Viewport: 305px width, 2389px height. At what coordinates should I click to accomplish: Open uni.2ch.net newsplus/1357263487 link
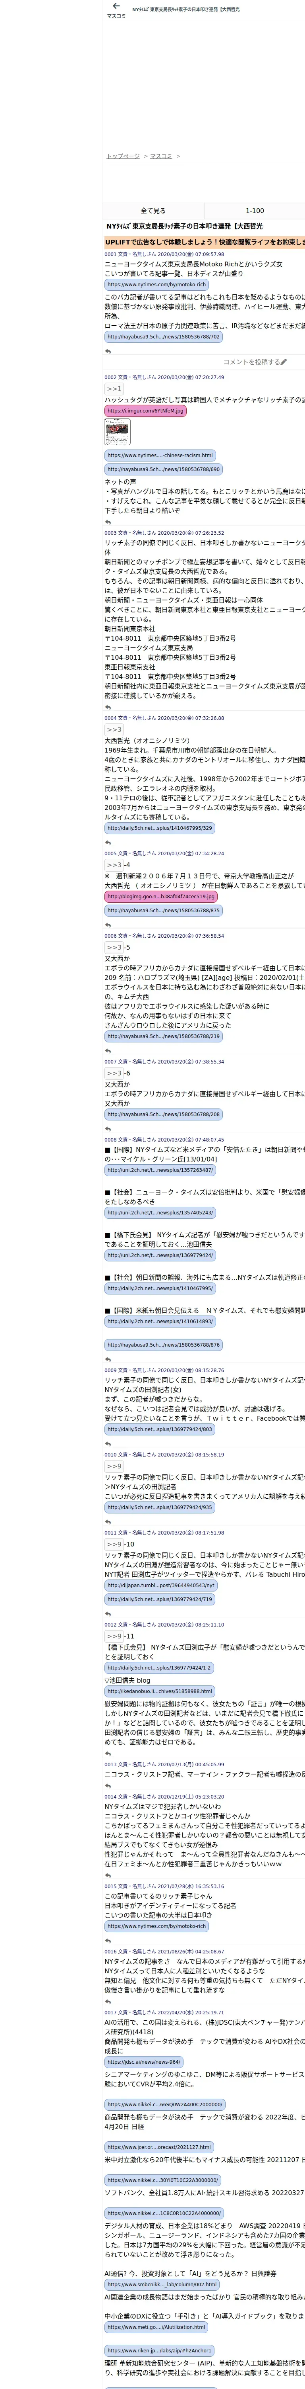pos(160,1170)
